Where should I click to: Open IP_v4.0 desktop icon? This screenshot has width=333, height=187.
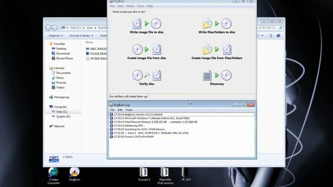186,175
